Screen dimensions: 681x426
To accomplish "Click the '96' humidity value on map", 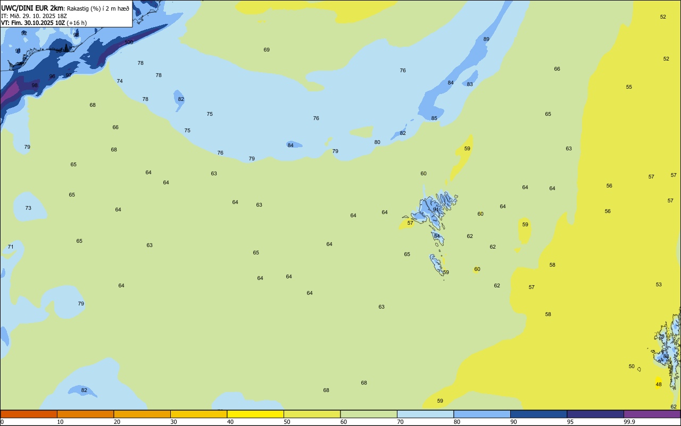I will coord(52,76).
